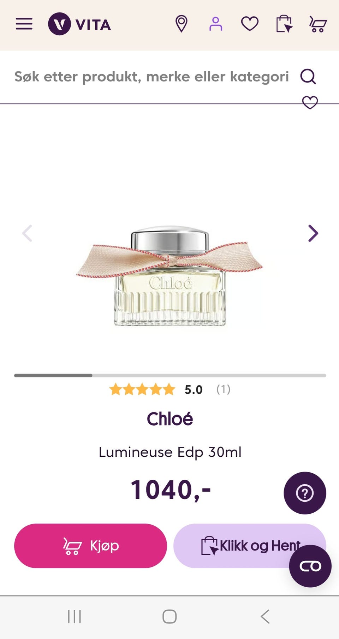Add product to wishlist heart toggle
Viewport: 339px width, 639px height.
310,103
